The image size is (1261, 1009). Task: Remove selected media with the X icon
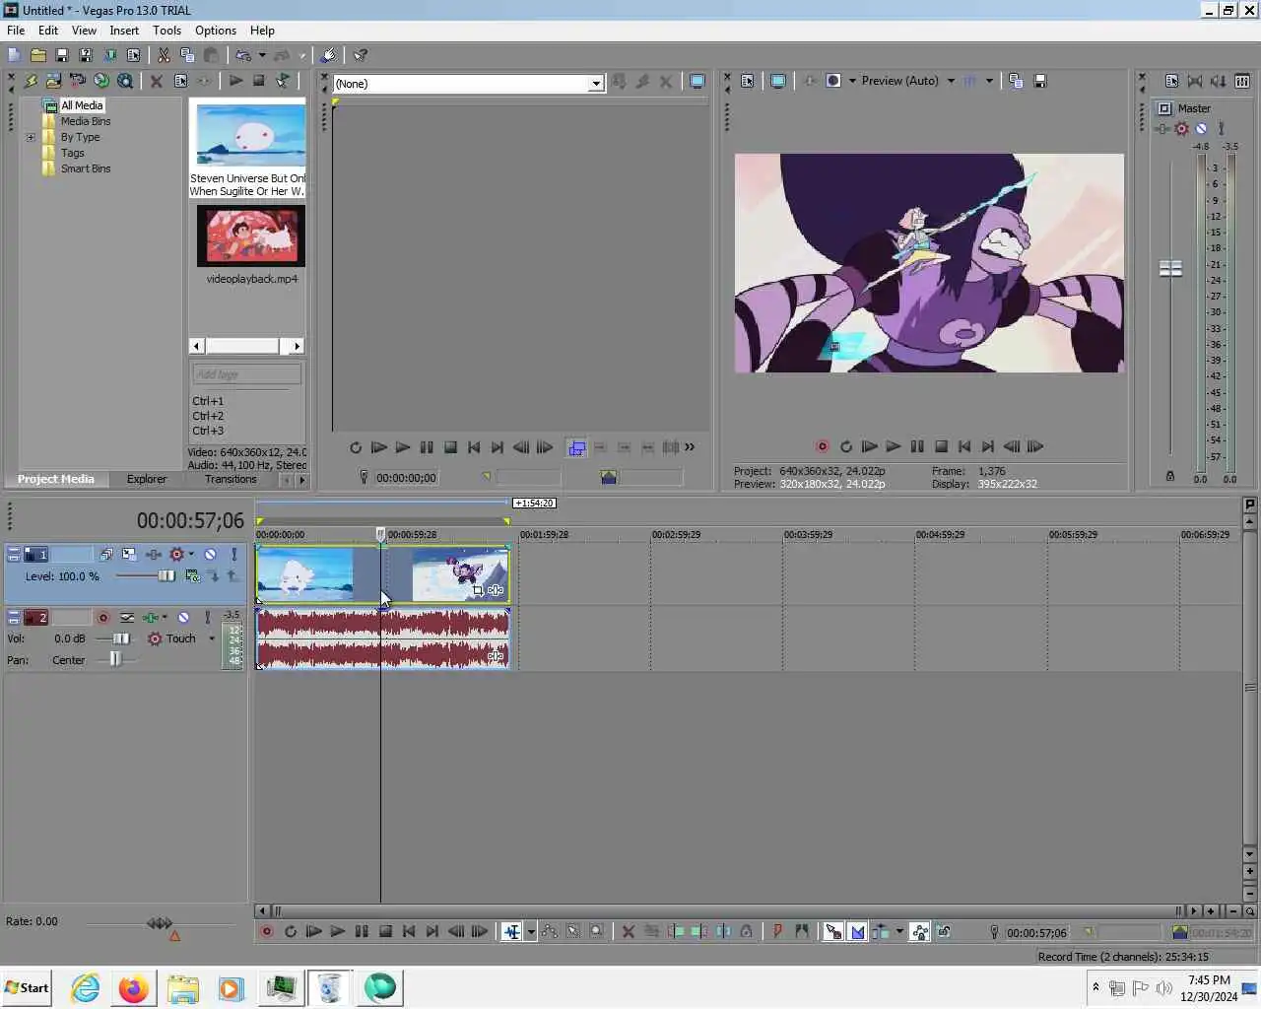[157, 81]
